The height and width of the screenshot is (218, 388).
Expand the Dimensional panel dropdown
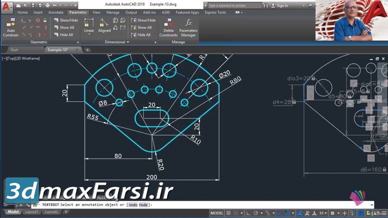pos(128,42)
